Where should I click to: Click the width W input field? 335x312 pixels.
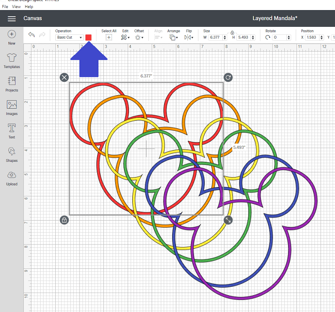pyautogui.click(x=216, y=37)
